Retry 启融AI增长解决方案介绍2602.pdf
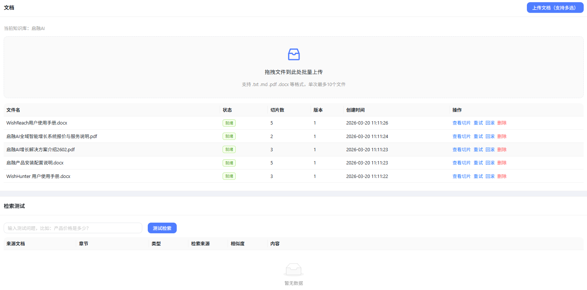This screenshot has width=587, height=290. 478,149
